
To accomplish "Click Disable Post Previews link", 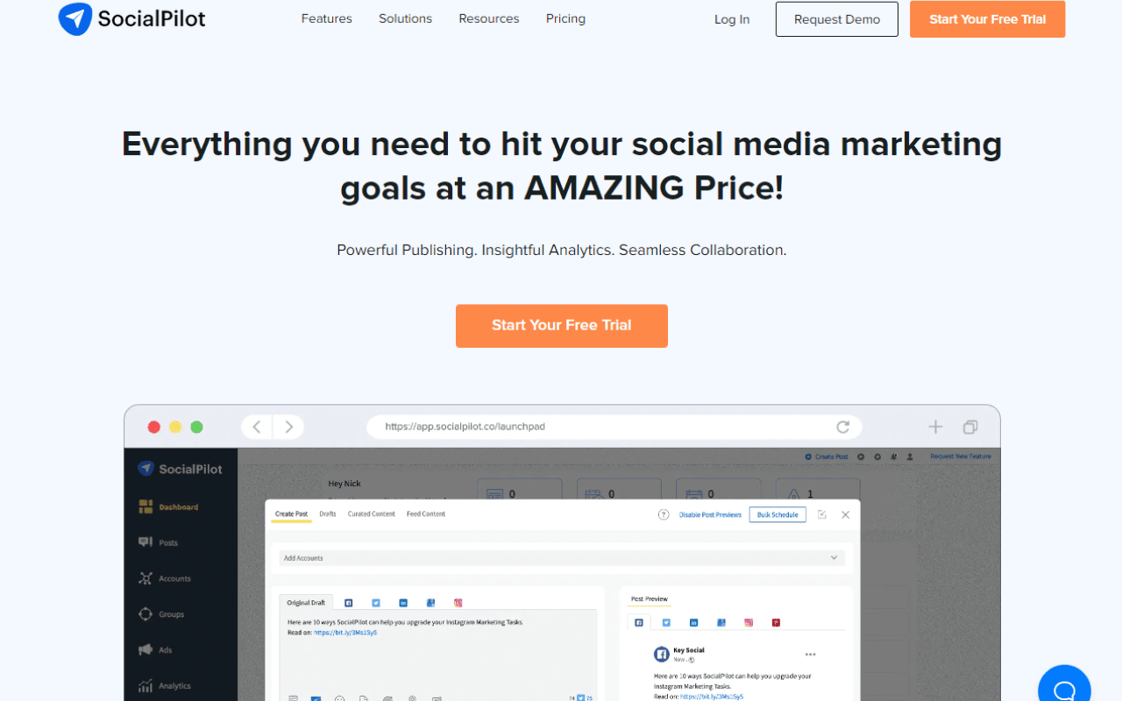I will 710,515.
